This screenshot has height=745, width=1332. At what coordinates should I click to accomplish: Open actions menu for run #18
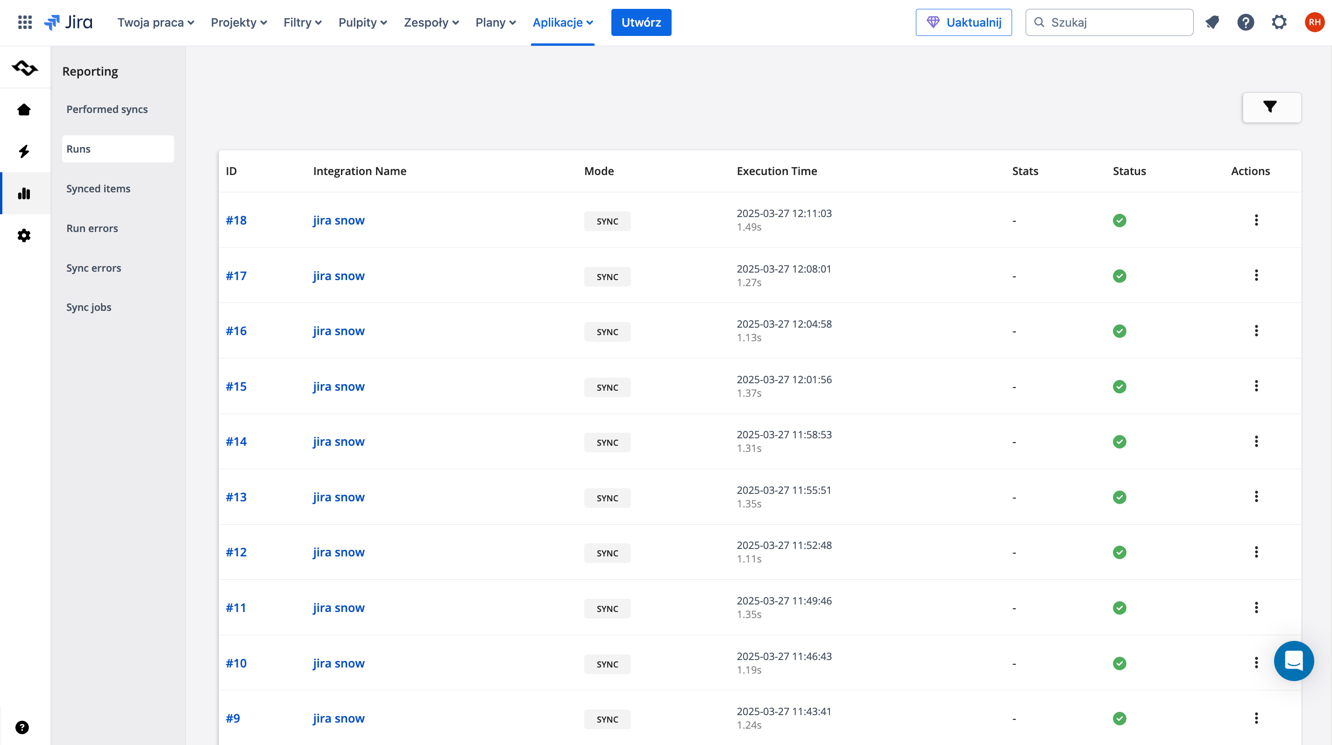click(x=1256, y=220)
